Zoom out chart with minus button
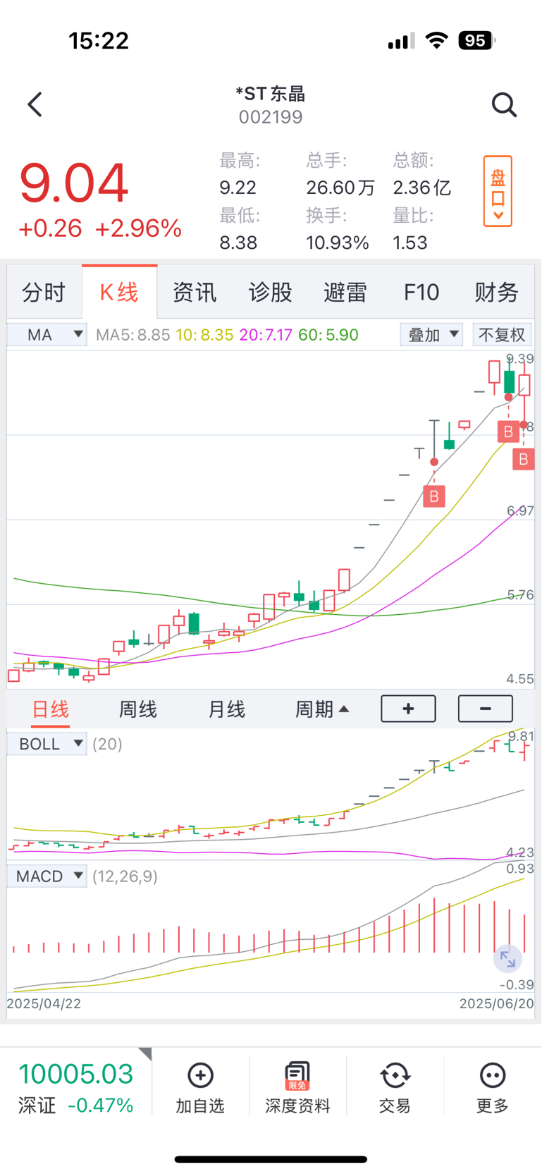The width and height of the screenshot is (542, 1174). [x=486, y=709]
